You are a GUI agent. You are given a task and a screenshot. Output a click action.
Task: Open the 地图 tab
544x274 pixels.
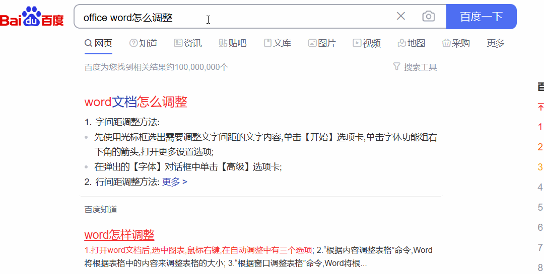point(412,43)
